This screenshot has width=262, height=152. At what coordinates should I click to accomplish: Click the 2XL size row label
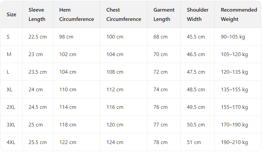11,107
